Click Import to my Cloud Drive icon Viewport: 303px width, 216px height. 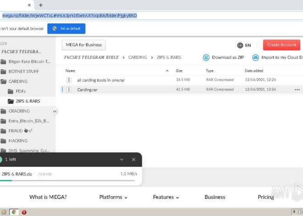tap(255, 57)
